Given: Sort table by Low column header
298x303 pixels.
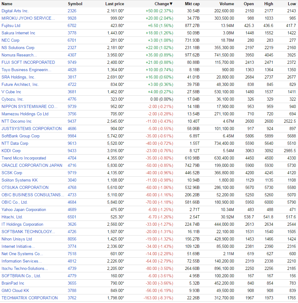Looking at the screenshot, I should pos(292,4).
